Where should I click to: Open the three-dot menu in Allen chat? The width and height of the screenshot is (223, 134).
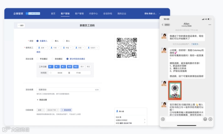click(x=210, y=25)
